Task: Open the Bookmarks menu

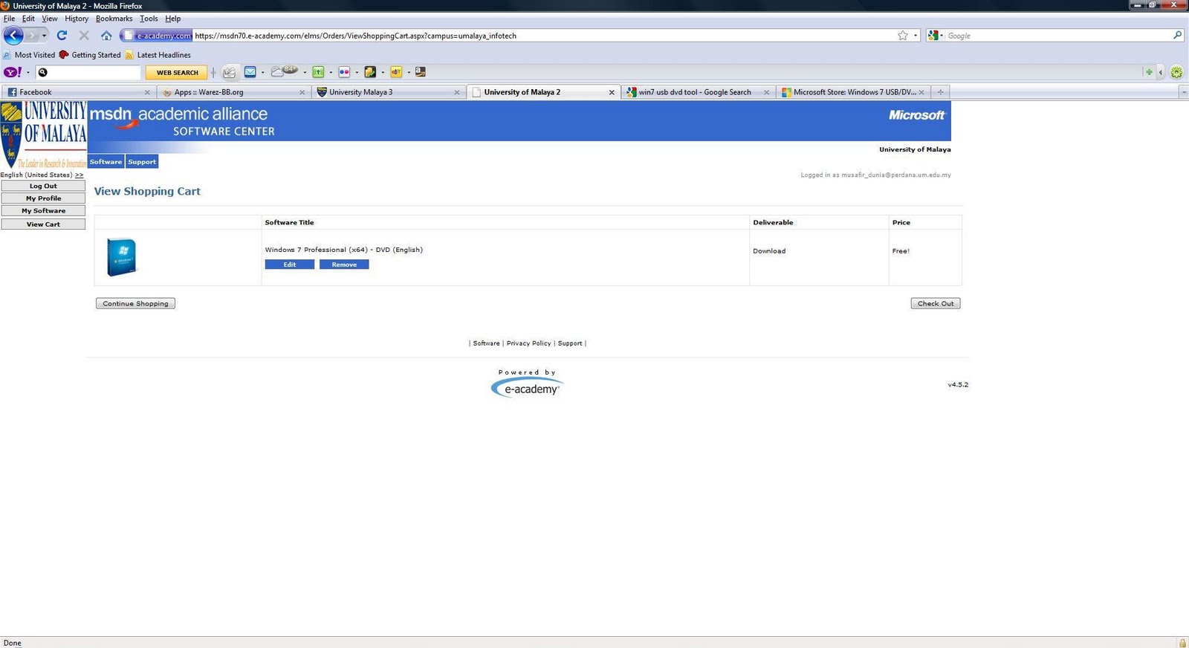Action: [114, 19]
